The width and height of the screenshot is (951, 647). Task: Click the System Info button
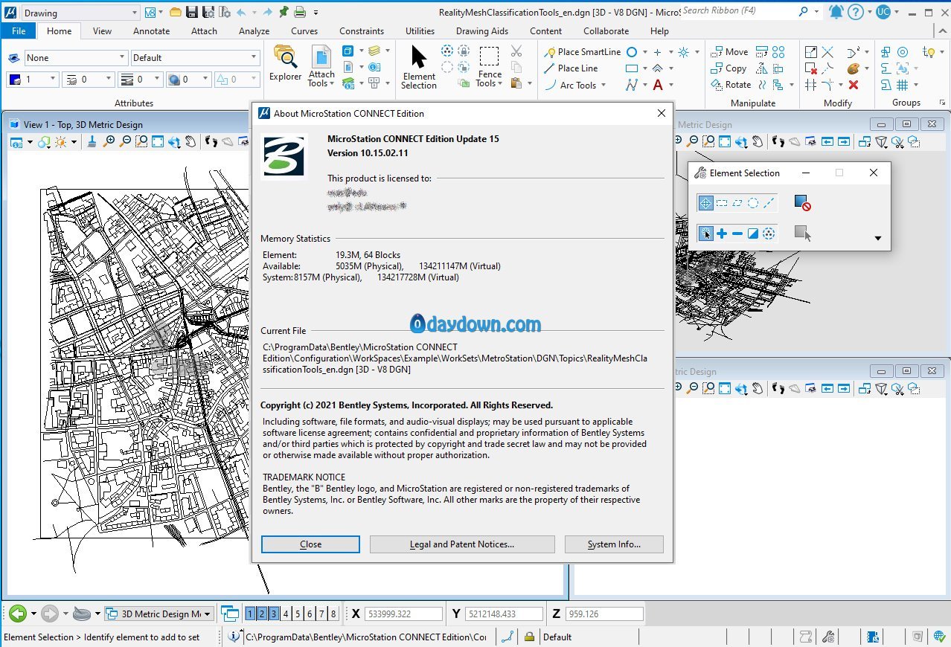614,544
